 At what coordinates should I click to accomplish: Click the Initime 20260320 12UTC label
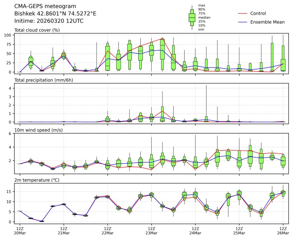(49, 21)
